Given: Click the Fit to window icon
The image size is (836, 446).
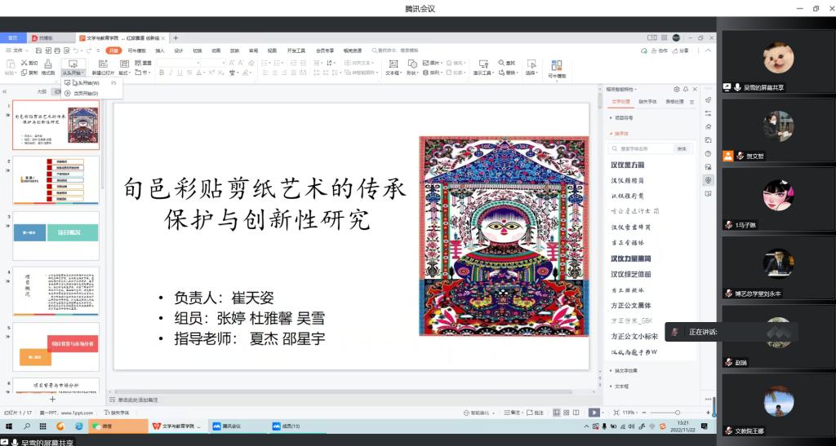Looking at the screenshot, I should [x=616, y=413].
